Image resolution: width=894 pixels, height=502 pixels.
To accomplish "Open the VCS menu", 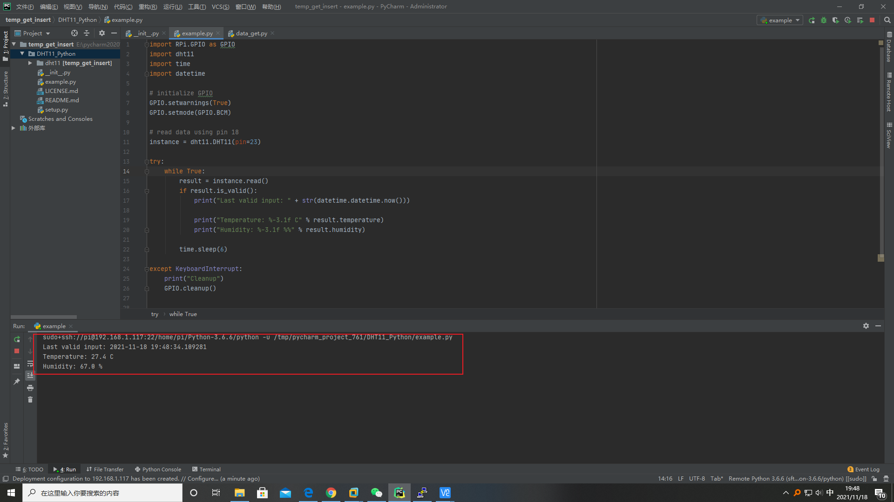I will (221, 7).
